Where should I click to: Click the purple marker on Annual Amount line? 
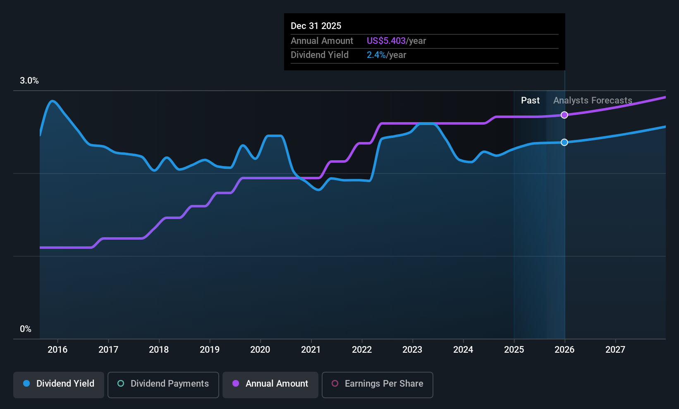(564, 115)
